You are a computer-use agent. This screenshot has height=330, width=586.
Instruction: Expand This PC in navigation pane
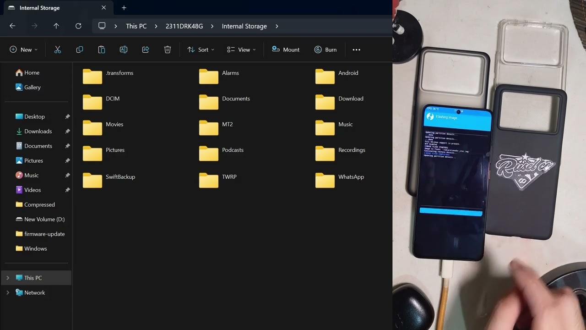click(x=8, y=278)
